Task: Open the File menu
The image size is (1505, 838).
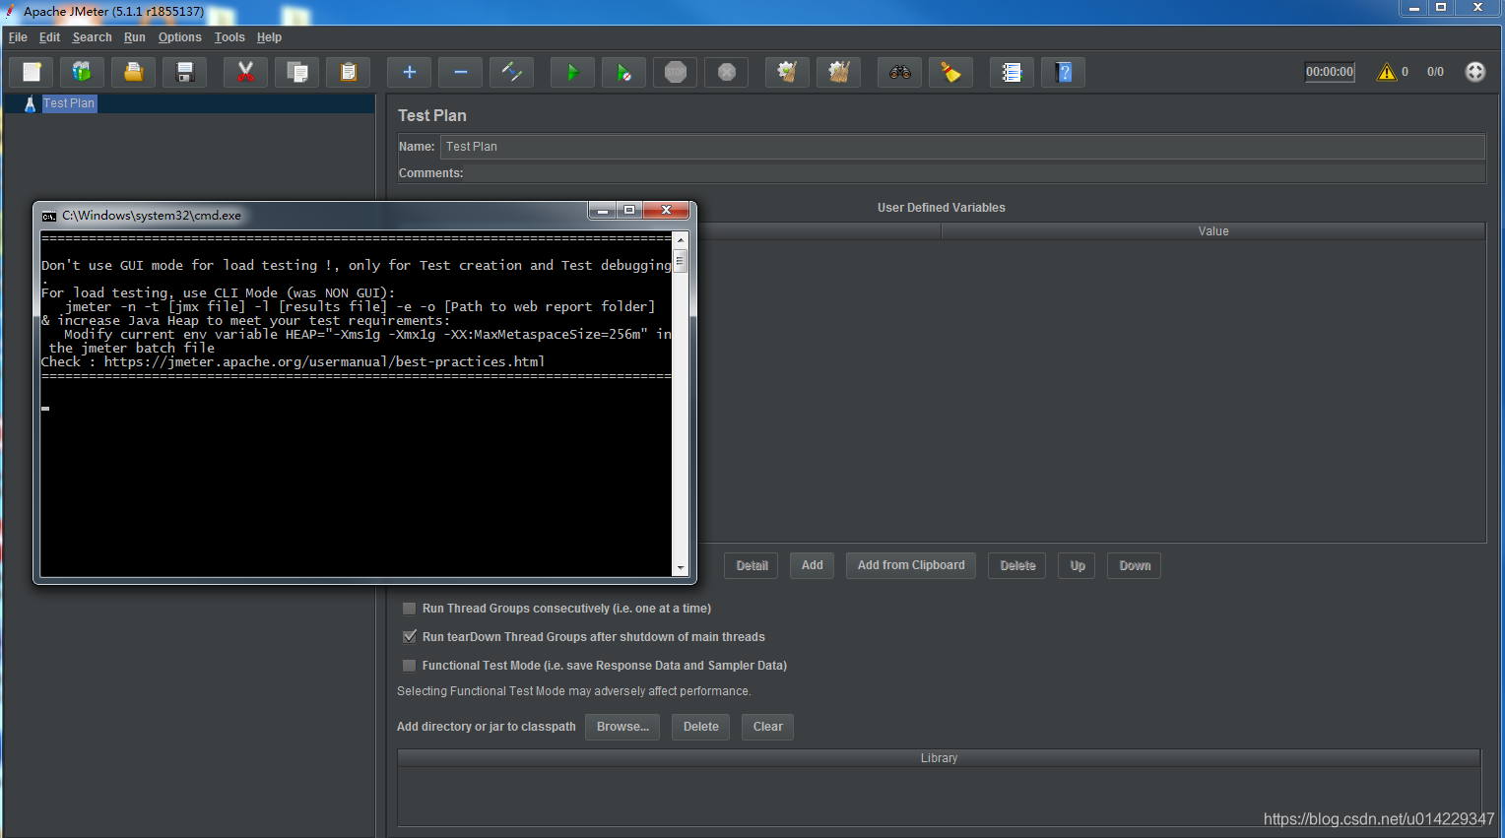Action: tap(18, 37)
